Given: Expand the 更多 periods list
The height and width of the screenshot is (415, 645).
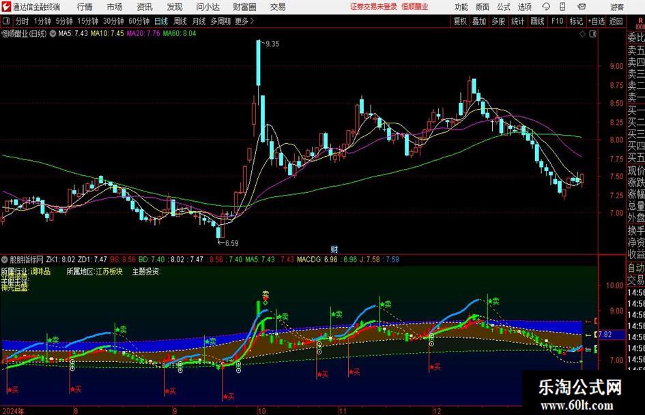Looking at the screenshot, I should point(244,21).
